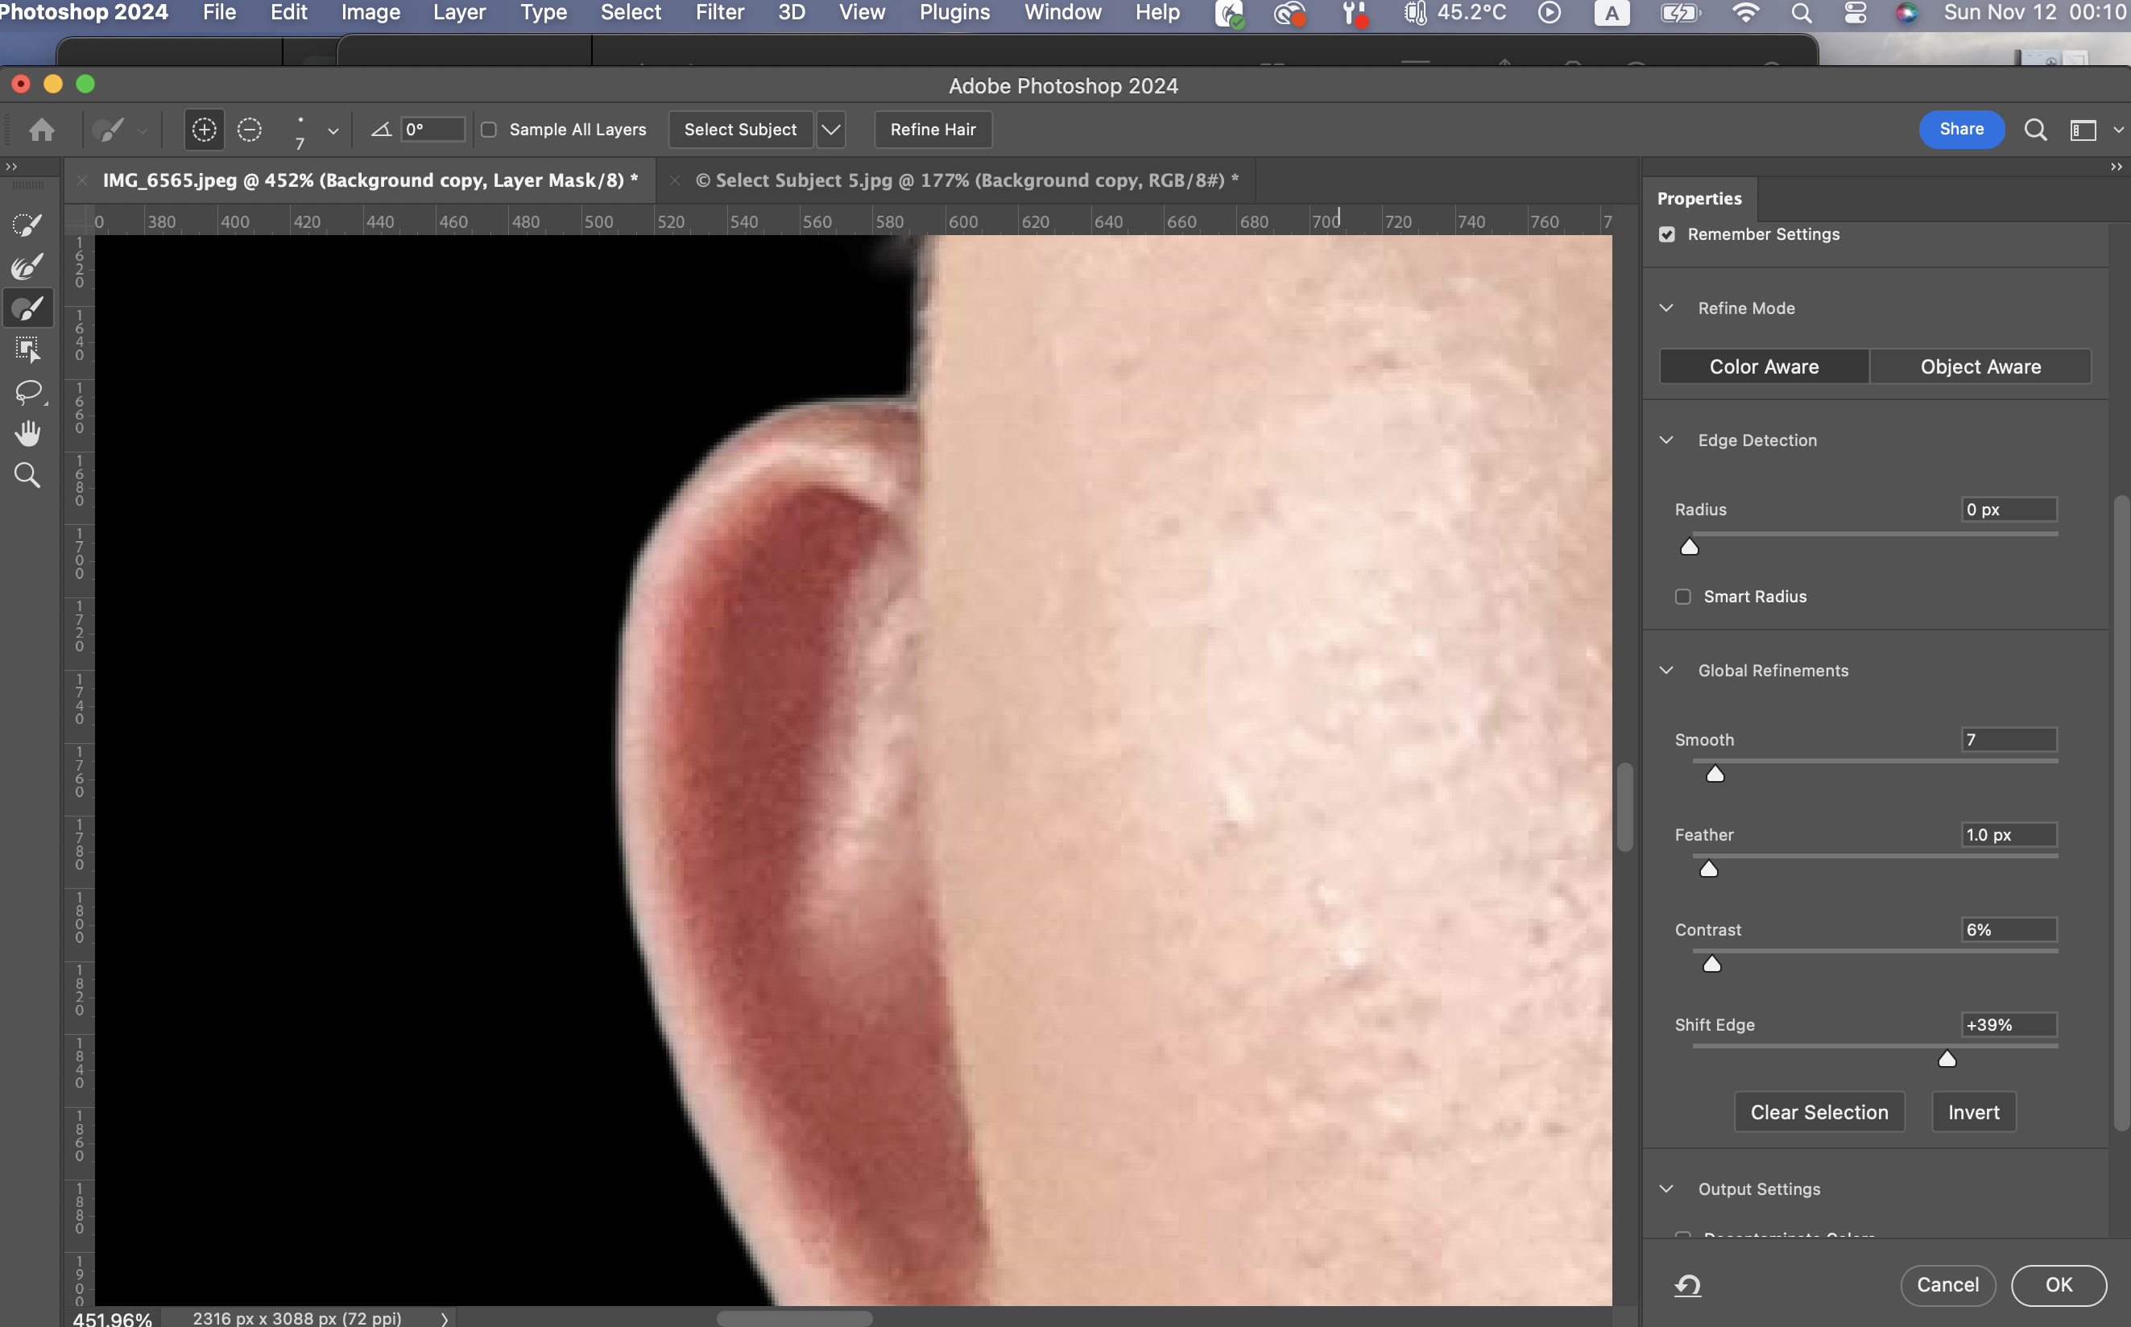
Task: Select the Hand tool
Action: tap(27, 432)
